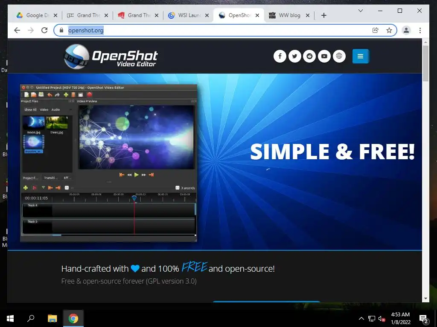Screen dimensions: 437x327
Task: Open OpenShot's YouTube channel icon
Action: [324, 56]
